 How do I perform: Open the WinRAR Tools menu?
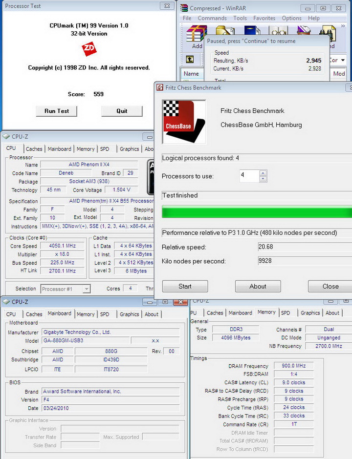pos(240,18)
